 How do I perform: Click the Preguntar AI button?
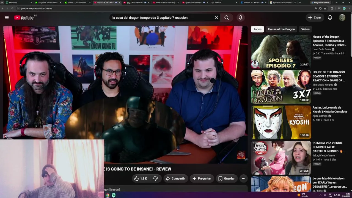tap(202, 178)
